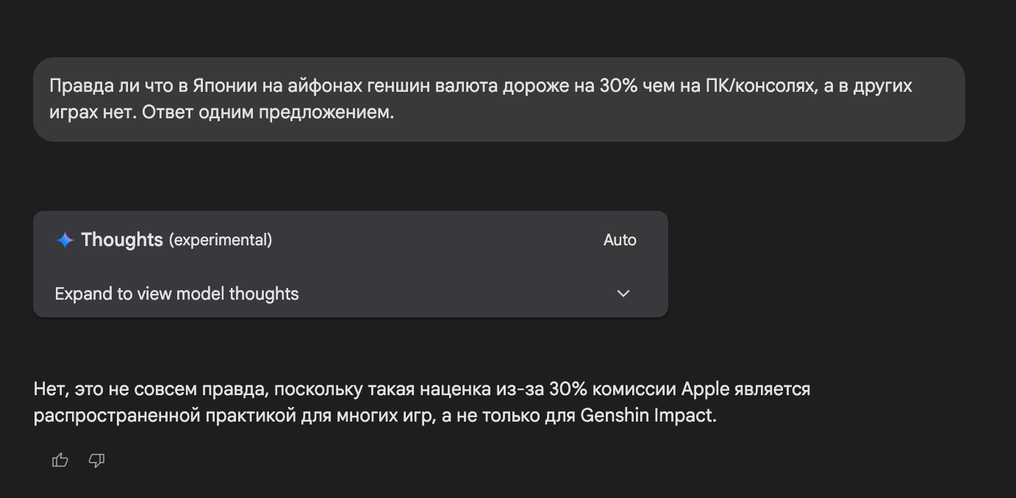This screenshot has height=498, width=1016.
Task: Click the user prompt message bubble
Action: pos(498,100)
